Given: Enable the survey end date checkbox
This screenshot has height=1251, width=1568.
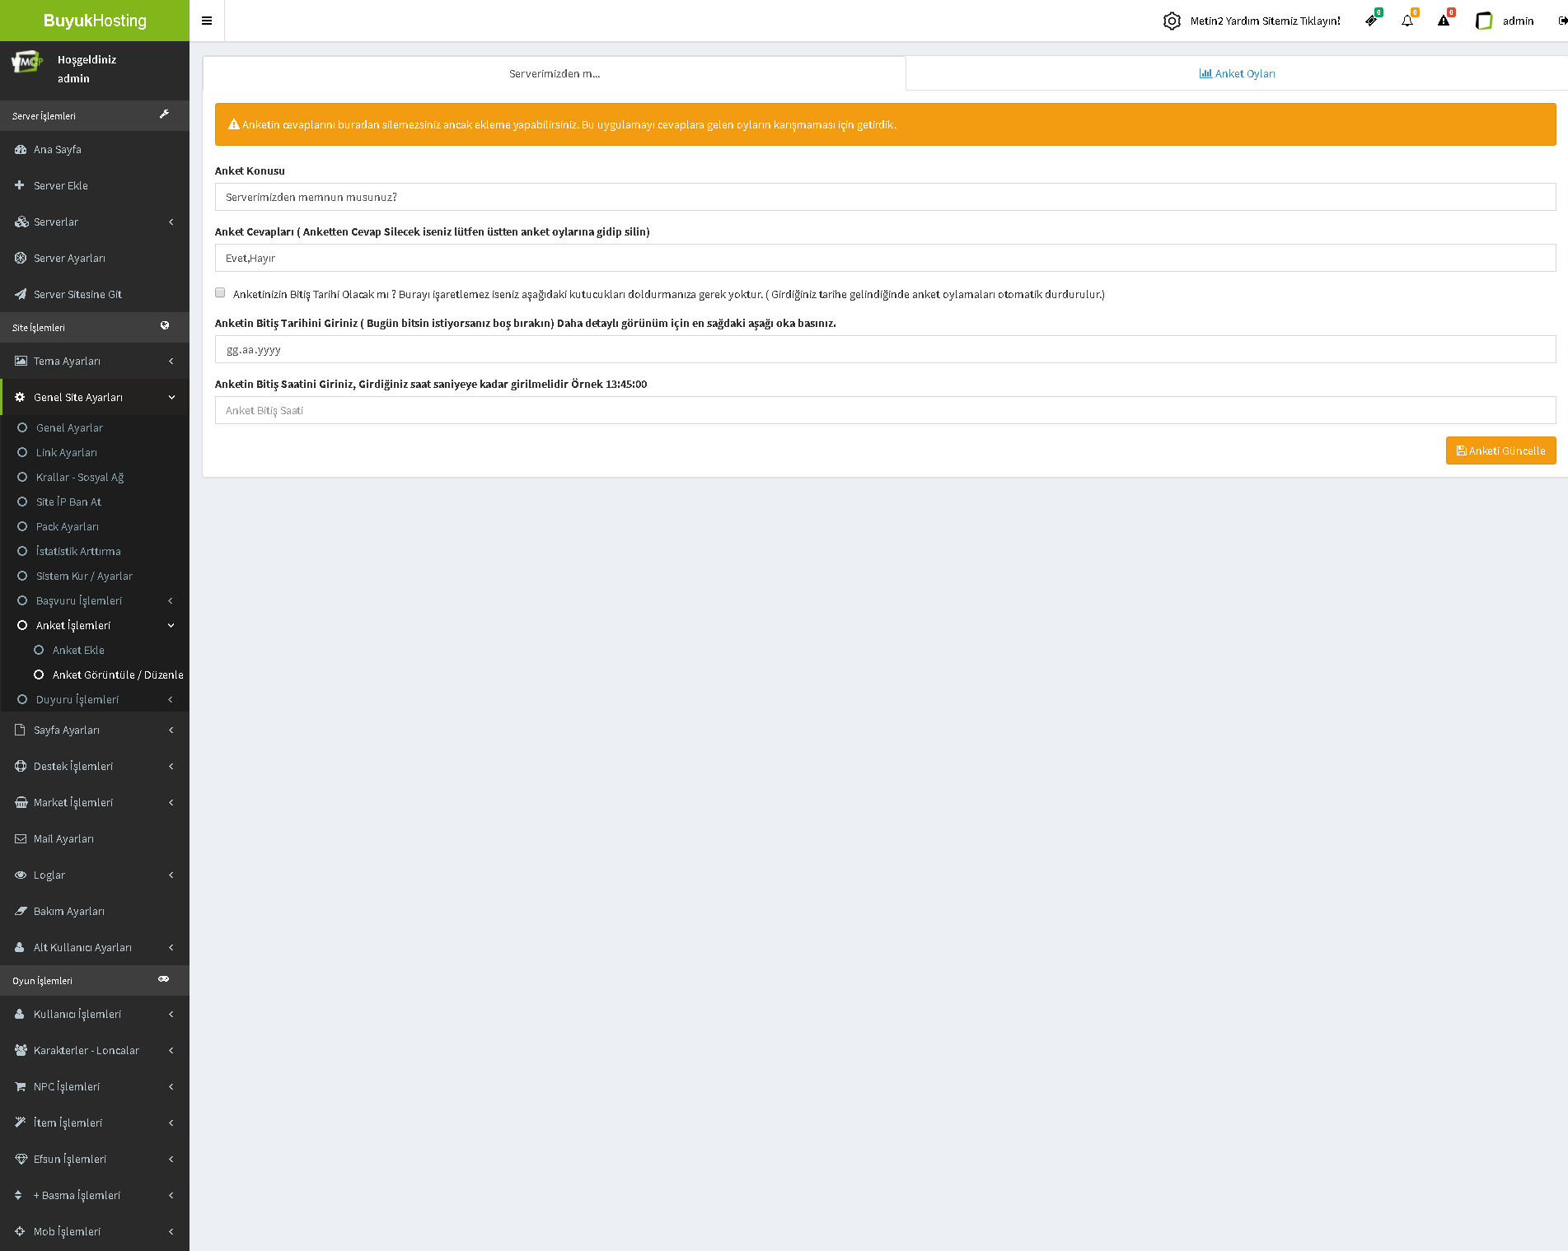Looking at the screenshot, I should click(220, 292).
